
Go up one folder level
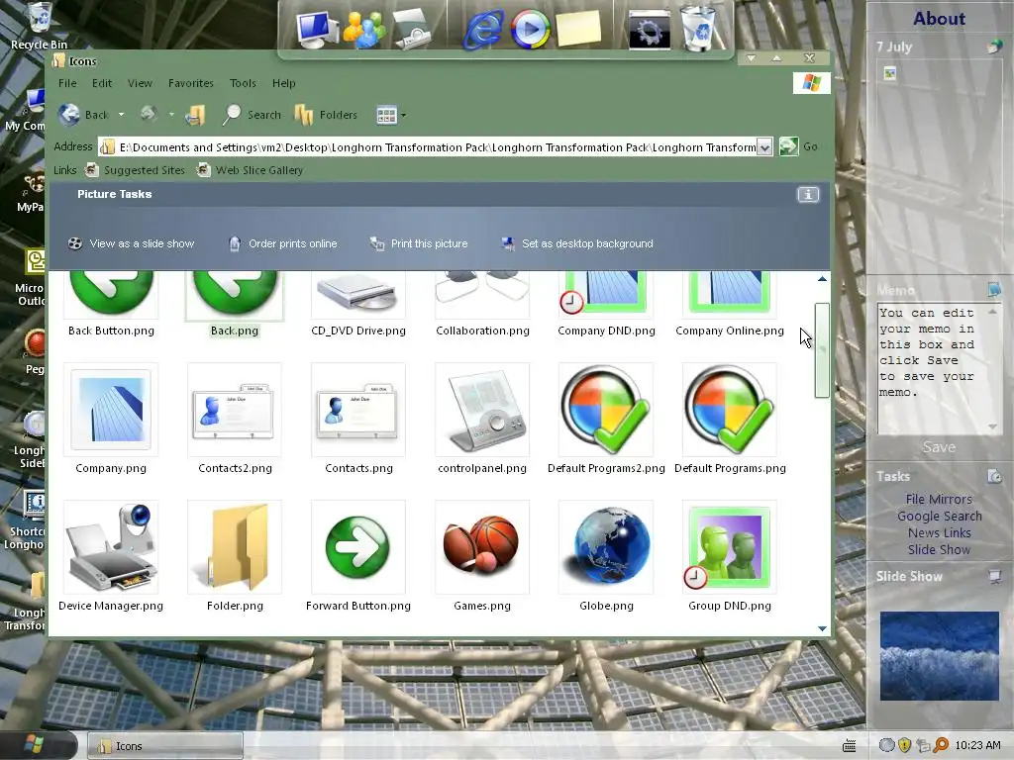pyautogui.click(x=195, y=115)
